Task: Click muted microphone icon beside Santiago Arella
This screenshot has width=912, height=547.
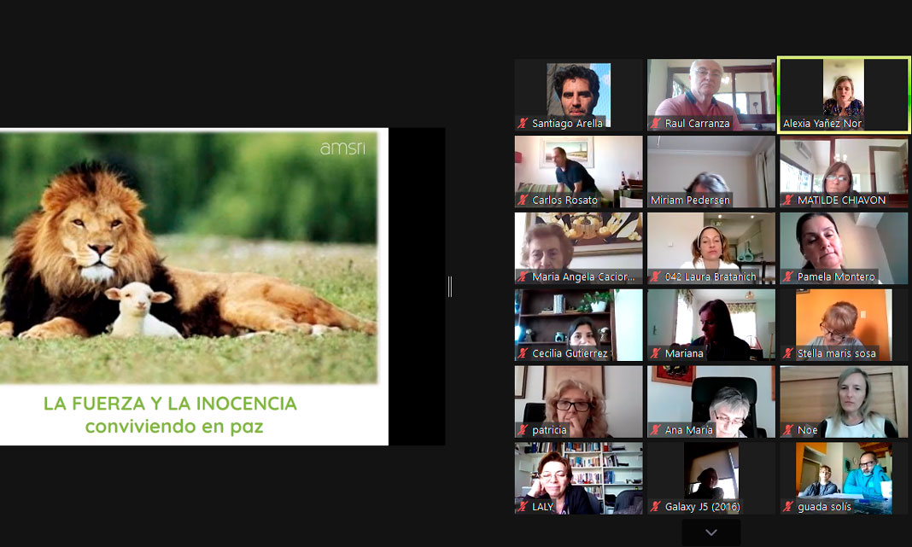Action: [x=523, y=124]
